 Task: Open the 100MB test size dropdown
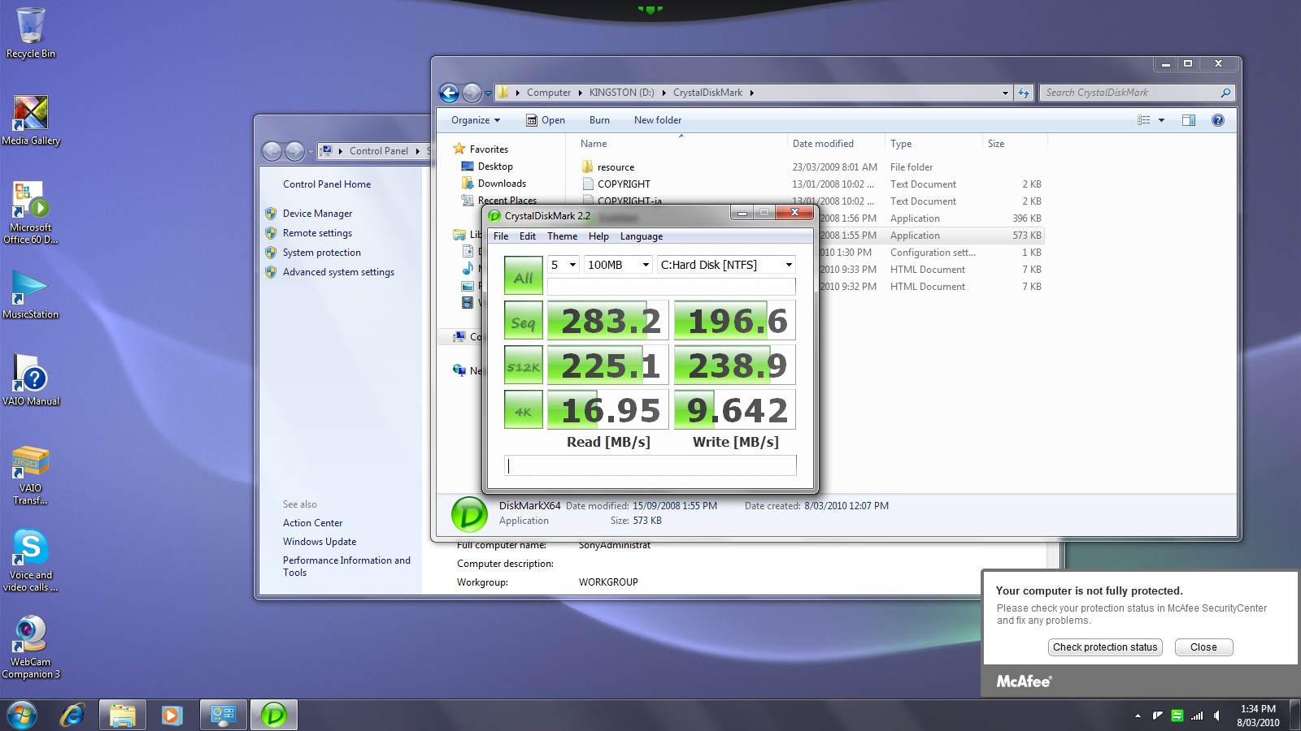618,265
